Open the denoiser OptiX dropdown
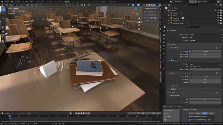 pos(205,64)
